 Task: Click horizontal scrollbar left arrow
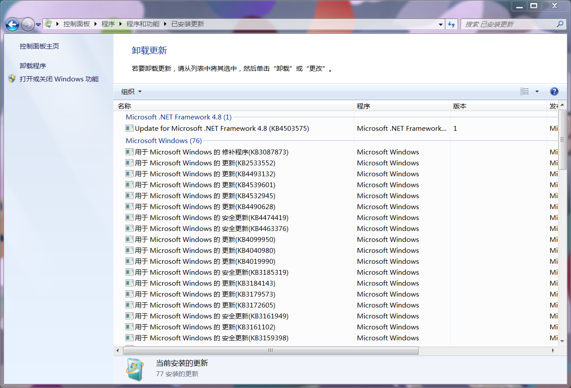[x=117, y=350]
